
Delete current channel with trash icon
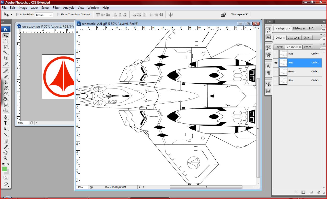318,192
